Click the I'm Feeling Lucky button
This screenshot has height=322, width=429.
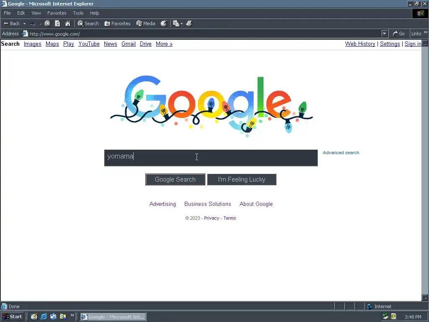(x=242, y=179)
